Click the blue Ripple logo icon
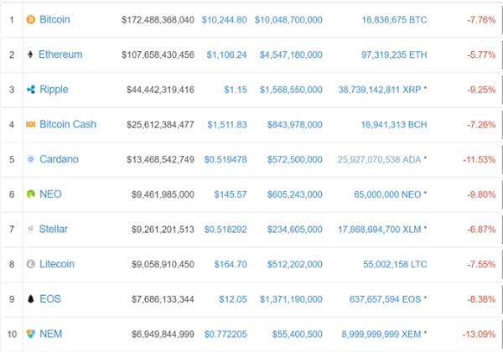 click(x=31, y=90)
